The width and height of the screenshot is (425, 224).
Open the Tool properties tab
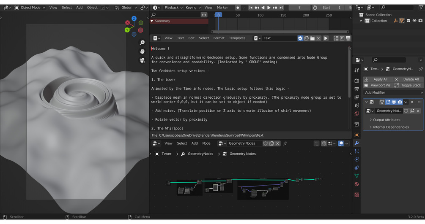point(356,70)
